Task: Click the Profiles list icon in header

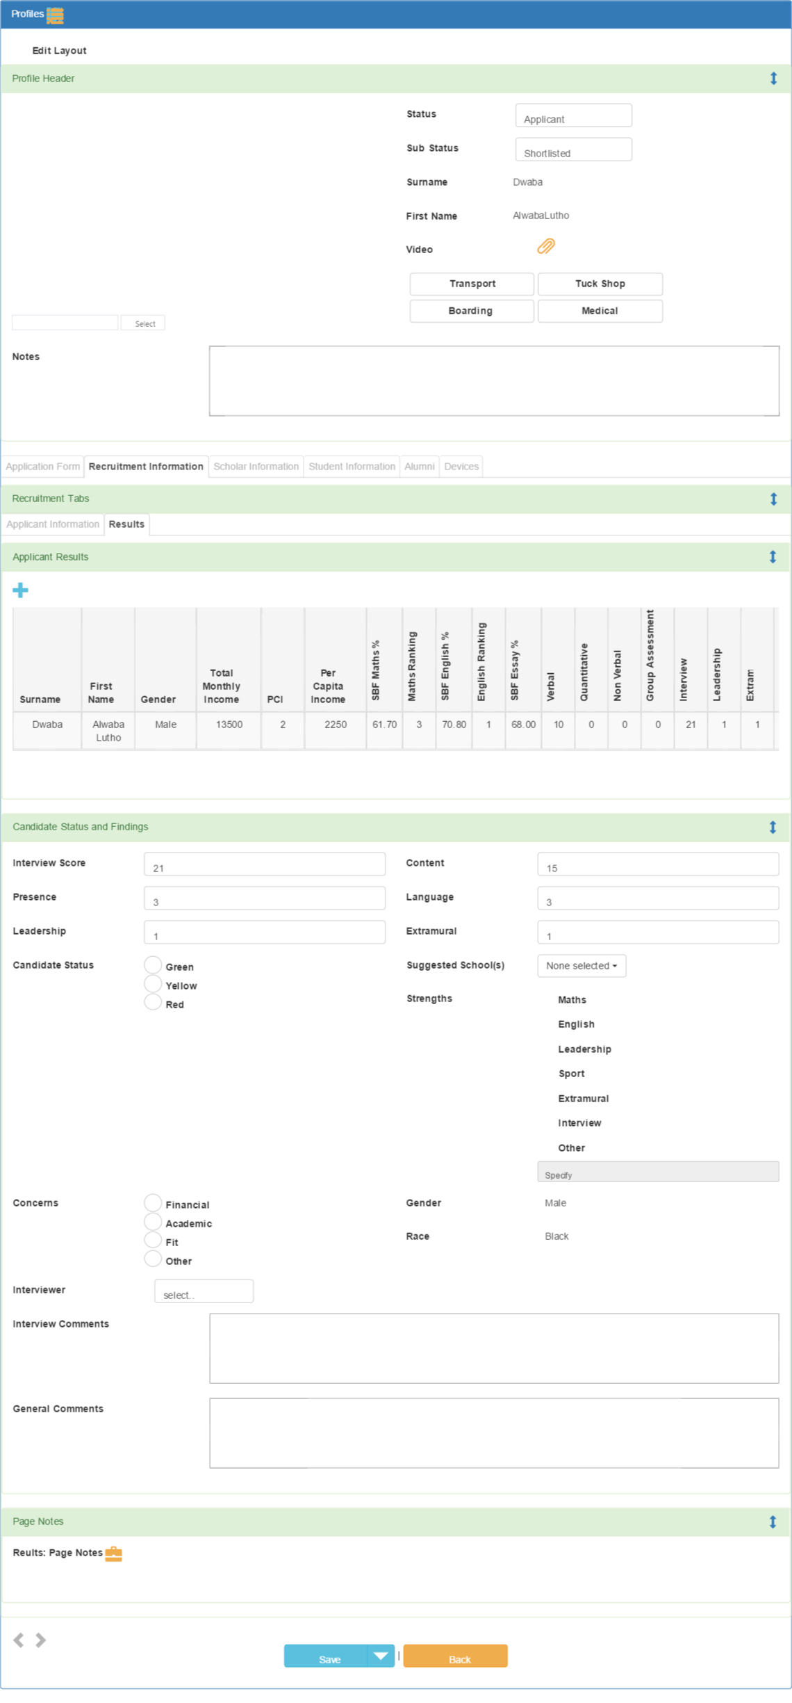Action: (55, 15)
